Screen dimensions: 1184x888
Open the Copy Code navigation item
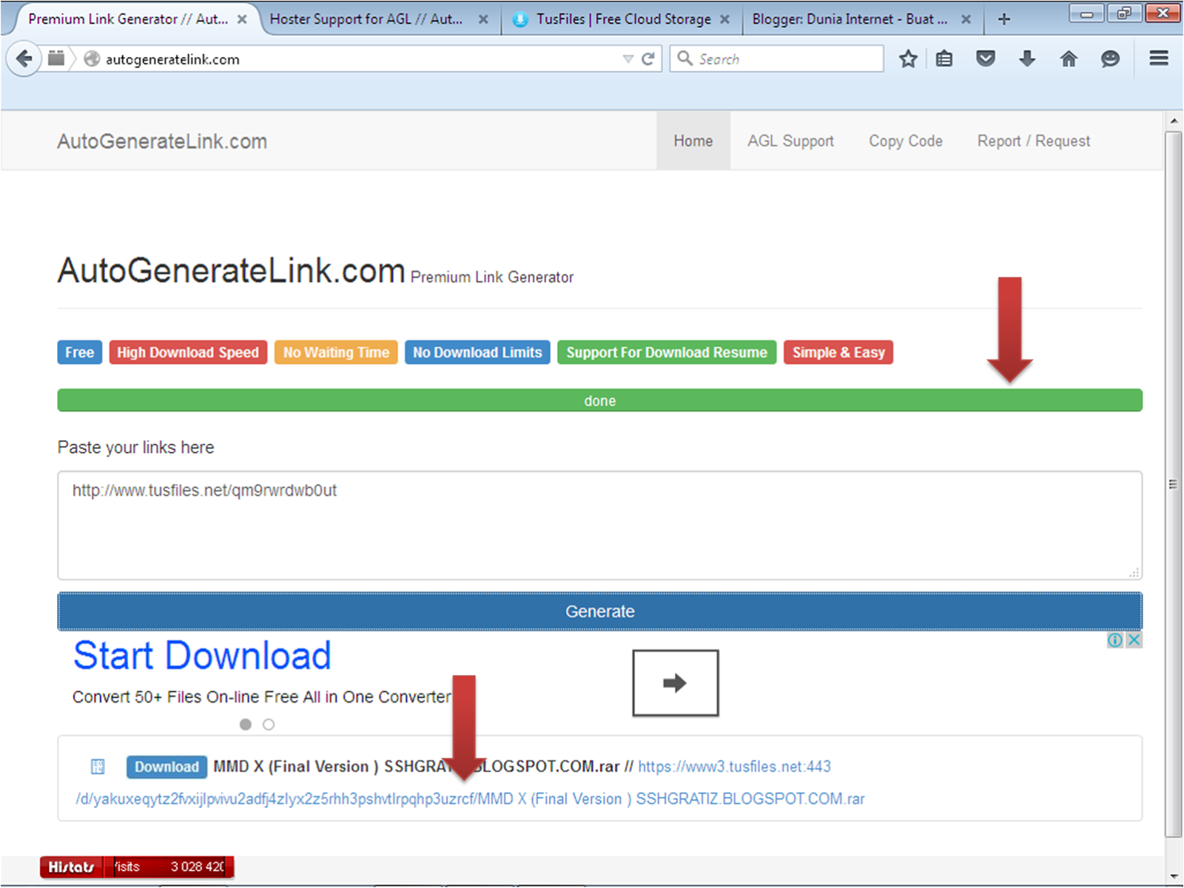(906, 141)
